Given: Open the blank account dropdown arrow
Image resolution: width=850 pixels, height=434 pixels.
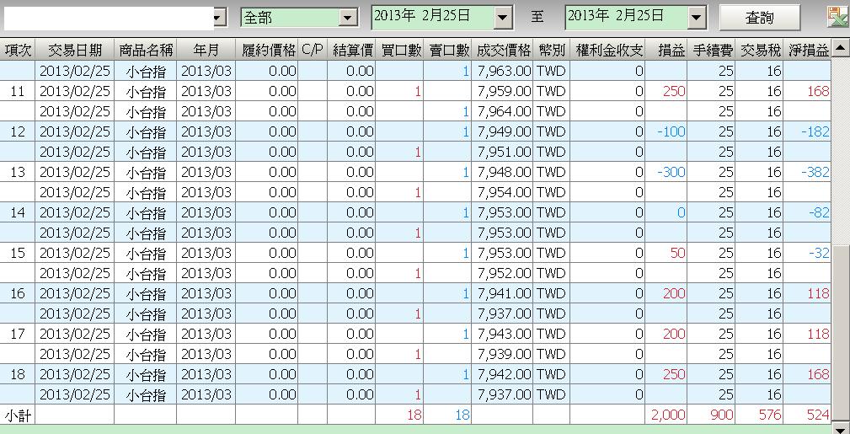Looking at the screenshot, I should (220, 18).
